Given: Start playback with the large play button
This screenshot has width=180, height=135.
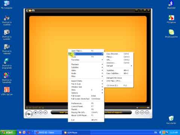Looking at the screenshot, I should (x=29, y=114).
